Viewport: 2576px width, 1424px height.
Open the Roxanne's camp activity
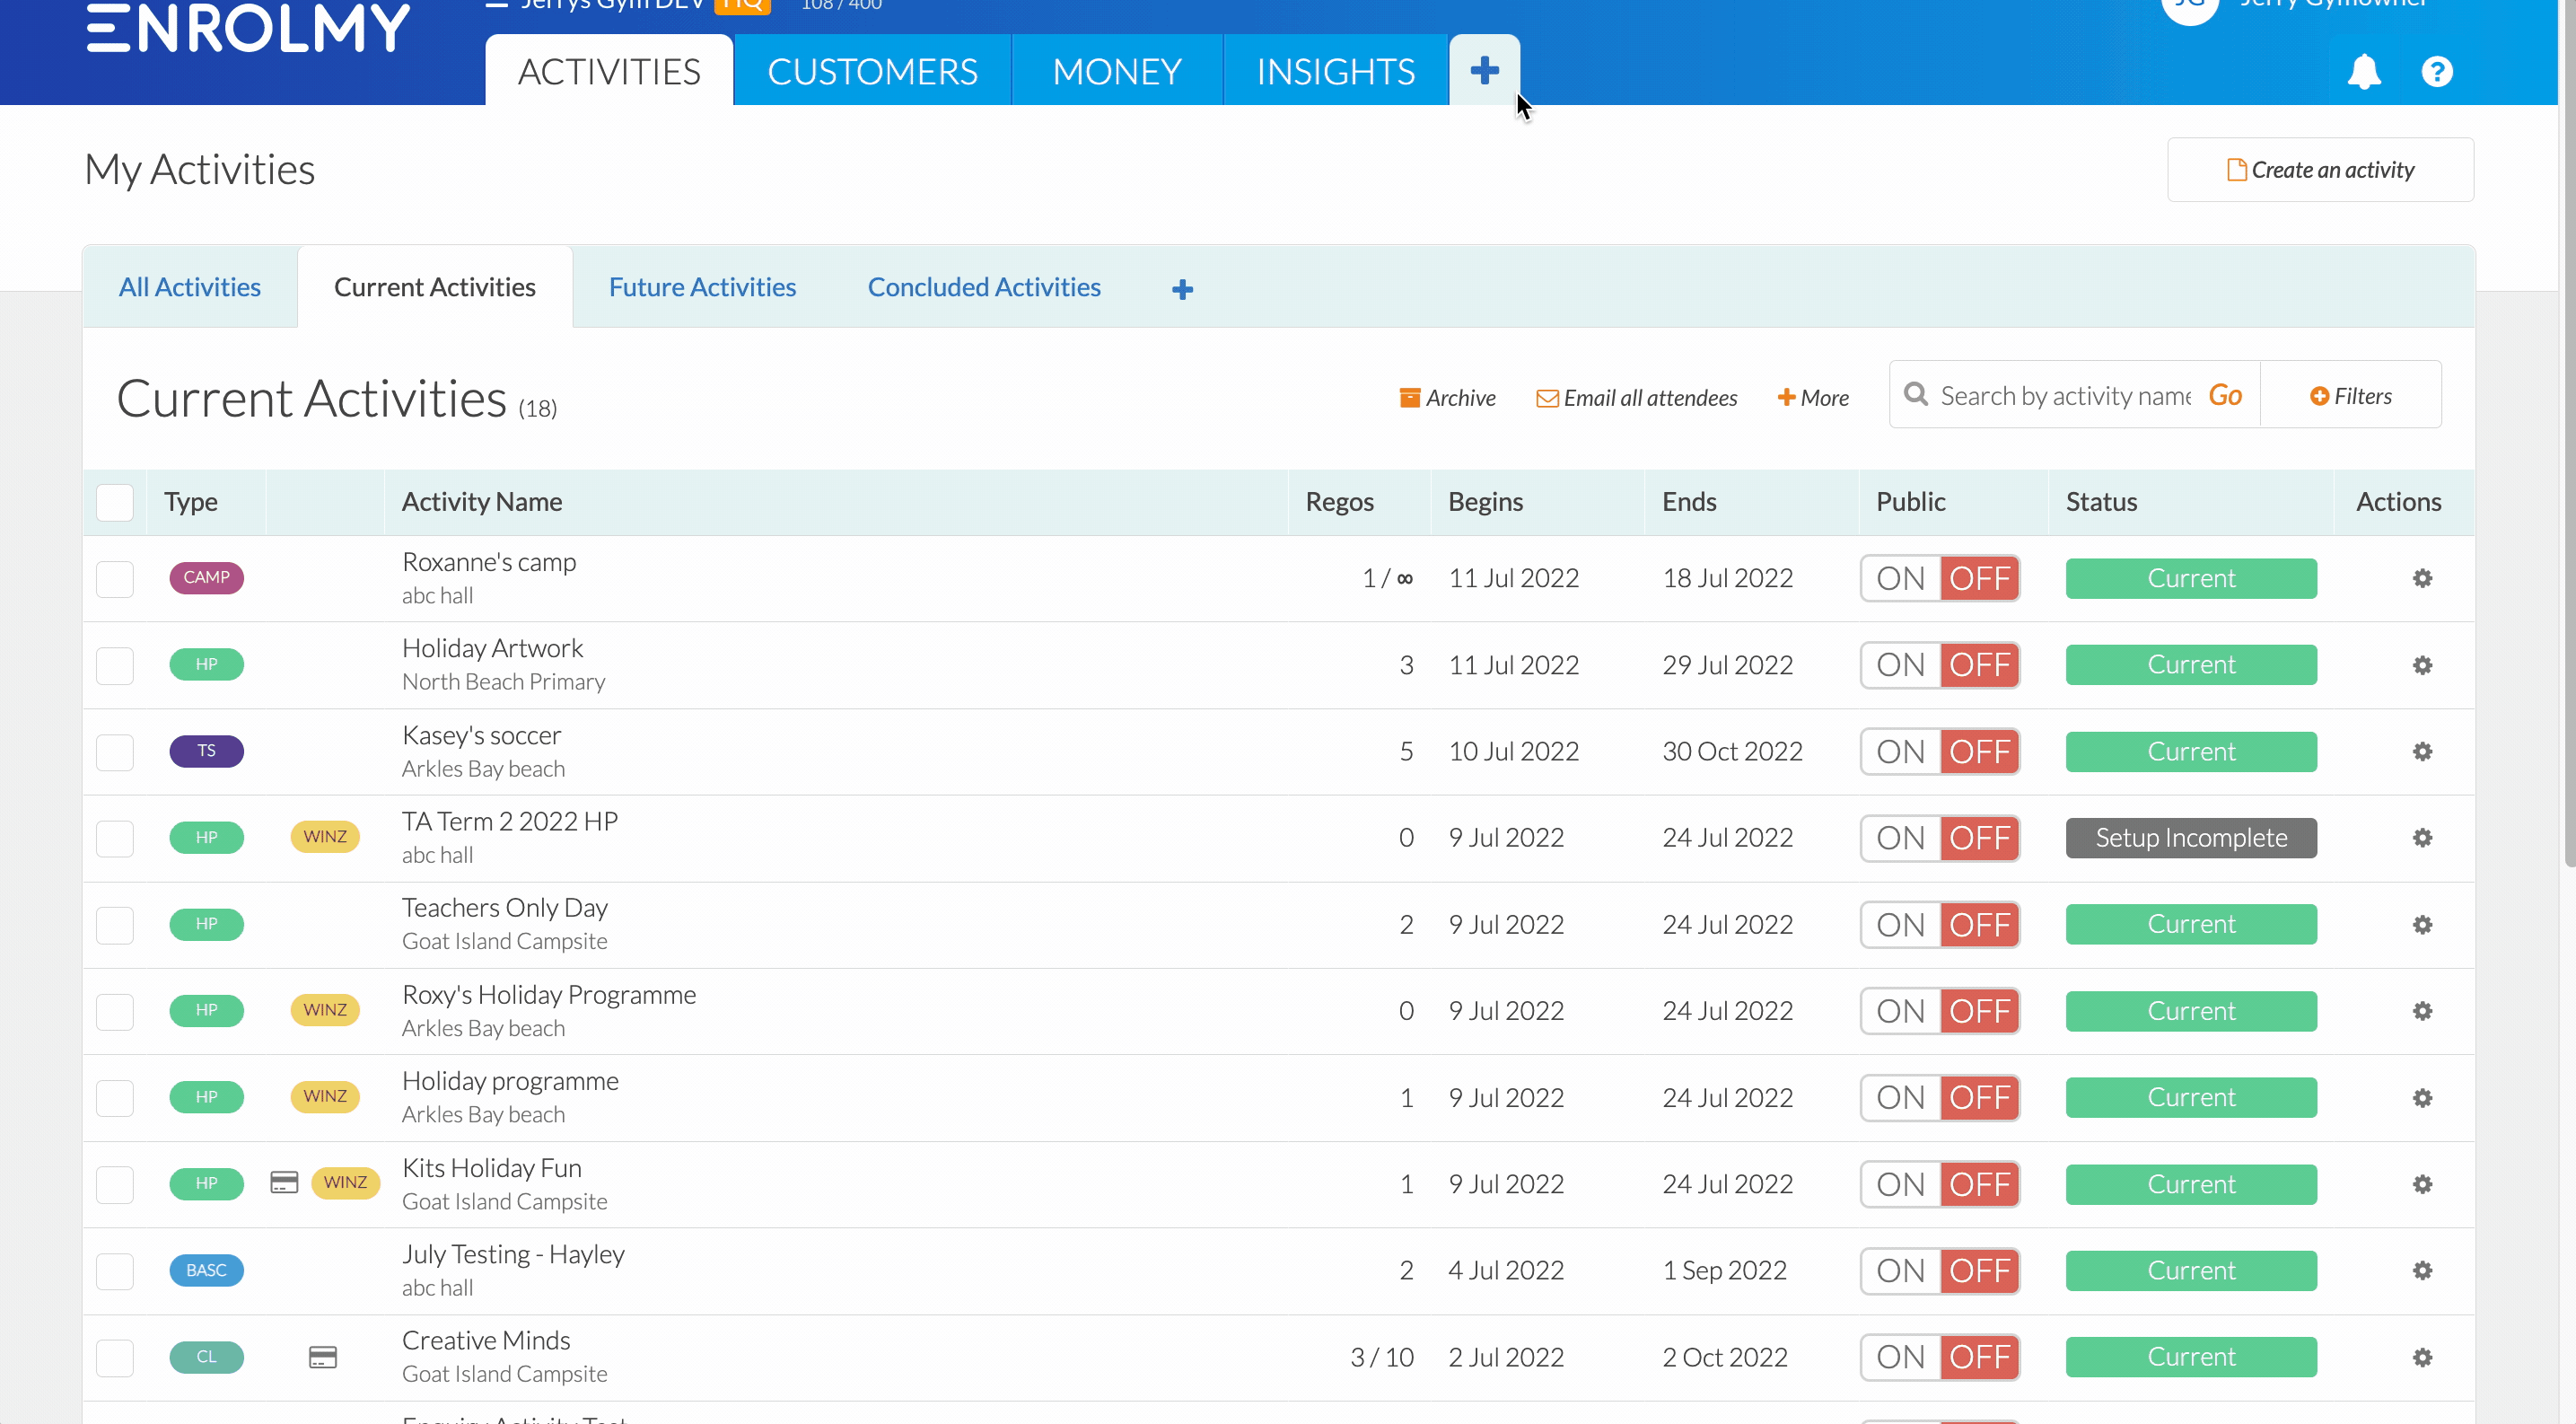point(489,562)
